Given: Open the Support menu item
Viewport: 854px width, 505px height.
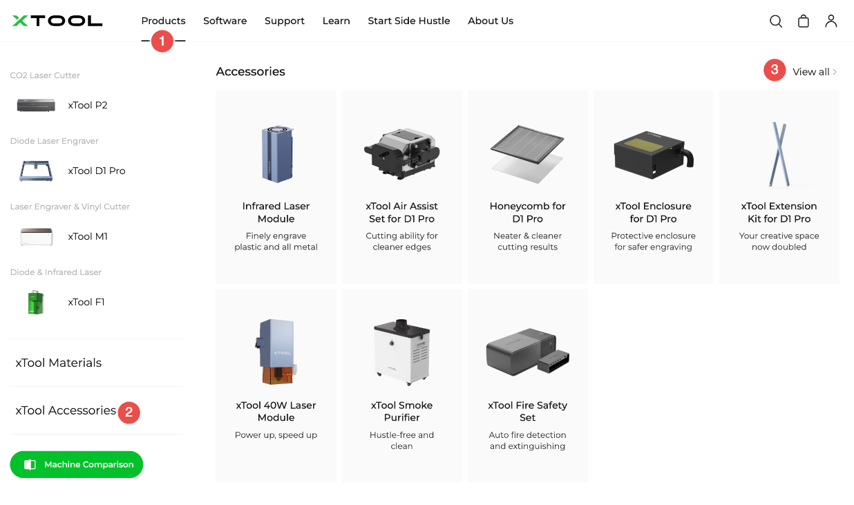Looking at the screenshot, I should click(x=285, y=21).
